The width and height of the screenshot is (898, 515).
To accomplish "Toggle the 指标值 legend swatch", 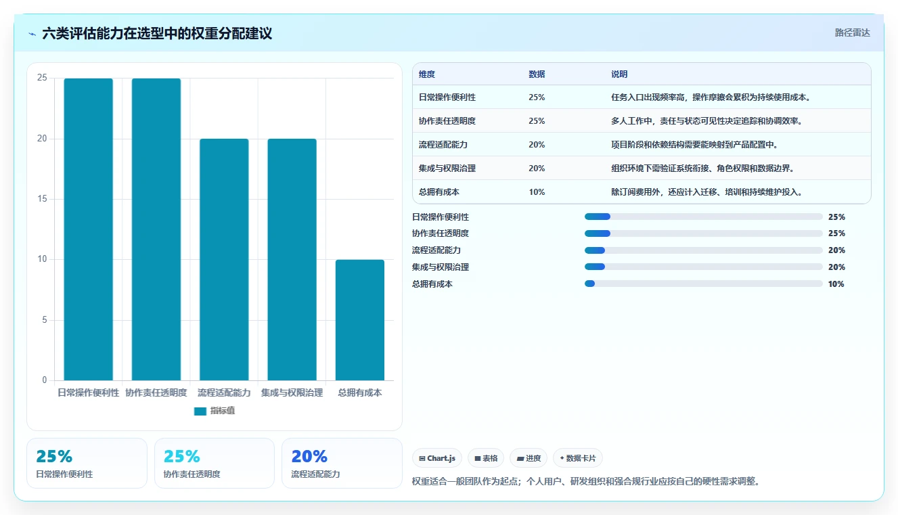I will (200, 411).
